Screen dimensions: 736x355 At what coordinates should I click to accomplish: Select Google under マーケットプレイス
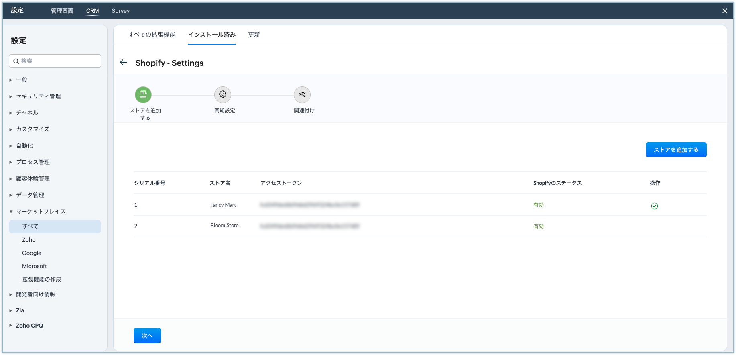(x=32, y=253)
